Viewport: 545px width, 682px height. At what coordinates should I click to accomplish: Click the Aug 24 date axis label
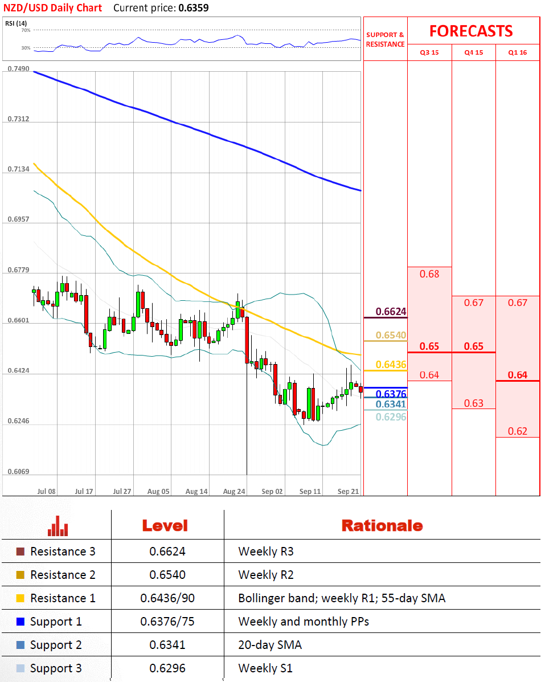(x=234, y=492)
